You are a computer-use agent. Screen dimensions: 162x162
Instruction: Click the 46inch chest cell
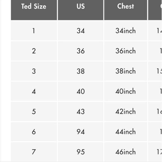tap(126, 152)
